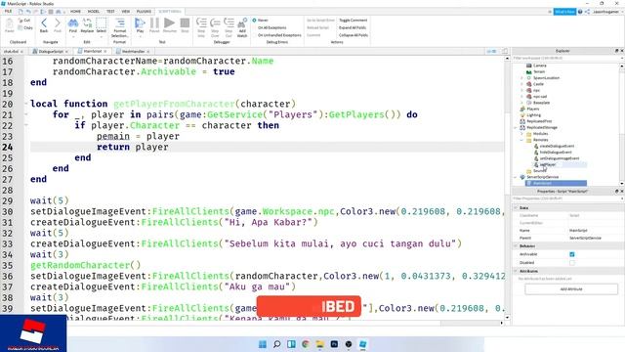Open Windows taskbar Search
This screenshot has width=625, height=352.
[277, 344]
